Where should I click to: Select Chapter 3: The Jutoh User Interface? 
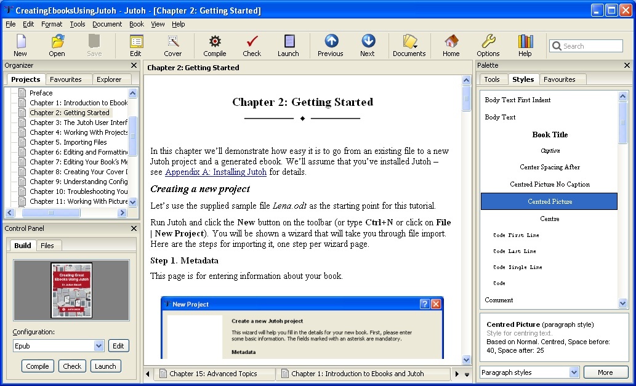pos(78,123)
